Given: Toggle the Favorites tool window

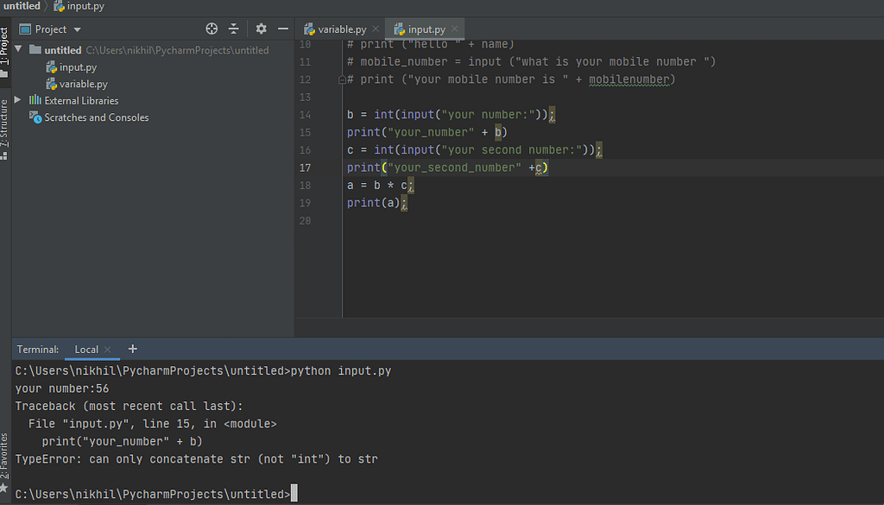Looking at the screenshot, I should click(4, 462).
